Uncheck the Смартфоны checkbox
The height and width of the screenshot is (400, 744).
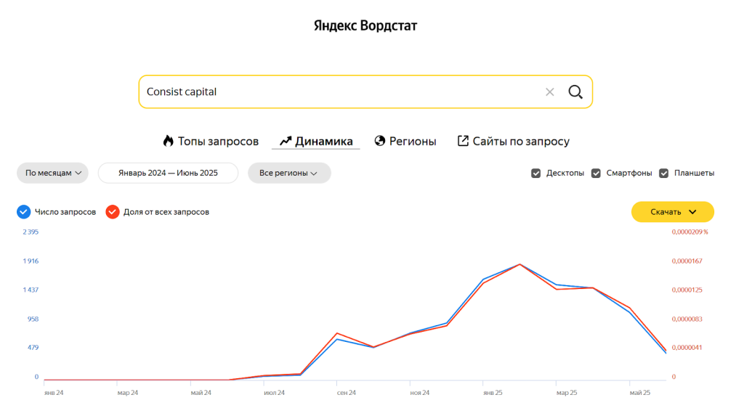[596, 174]
